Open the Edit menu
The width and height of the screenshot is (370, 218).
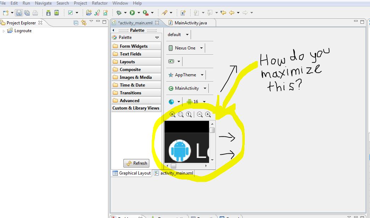point(14,3)
